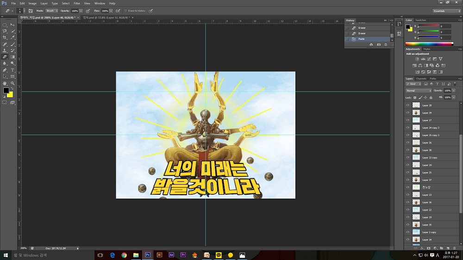The height and width of the screenshot is (260, 463).
Task: Add a Curves adjustment
Action: [429, 59]
